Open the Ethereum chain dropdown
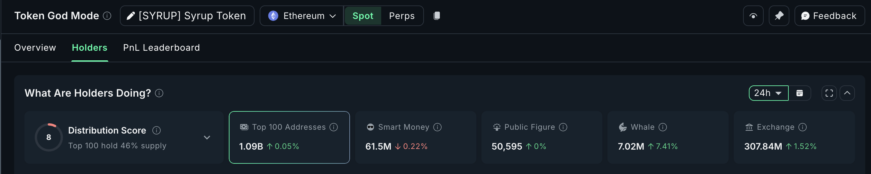The width and height of the screenshot is (871, 174). 301,16
